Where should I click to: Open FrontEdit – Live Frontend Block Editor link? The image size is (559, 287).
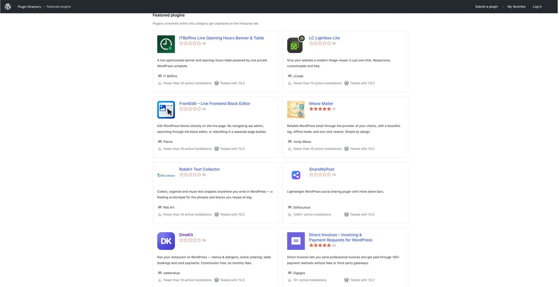(x=215, y=104)
